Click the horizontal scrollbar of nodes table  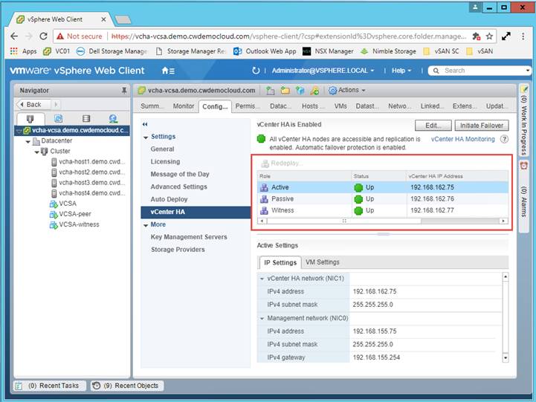tap(344, 221)
